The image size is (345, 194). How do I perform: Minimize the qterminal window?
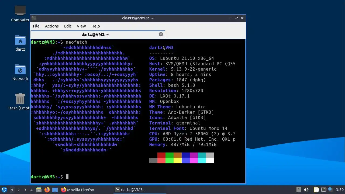click(x=231, y=18)
